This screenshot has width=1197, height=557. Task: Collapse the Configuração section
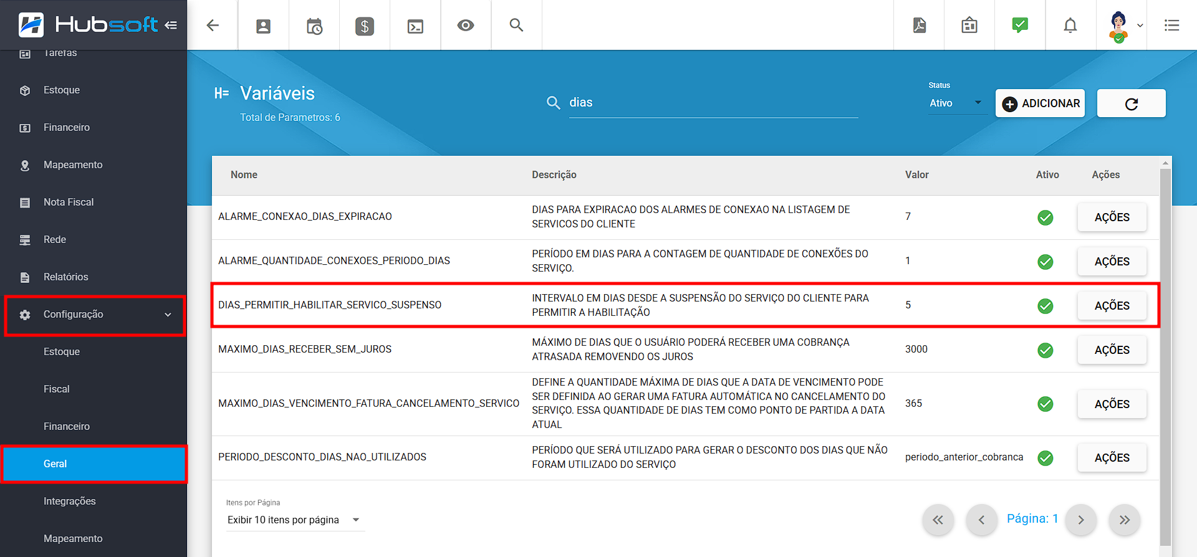[95, 315]
